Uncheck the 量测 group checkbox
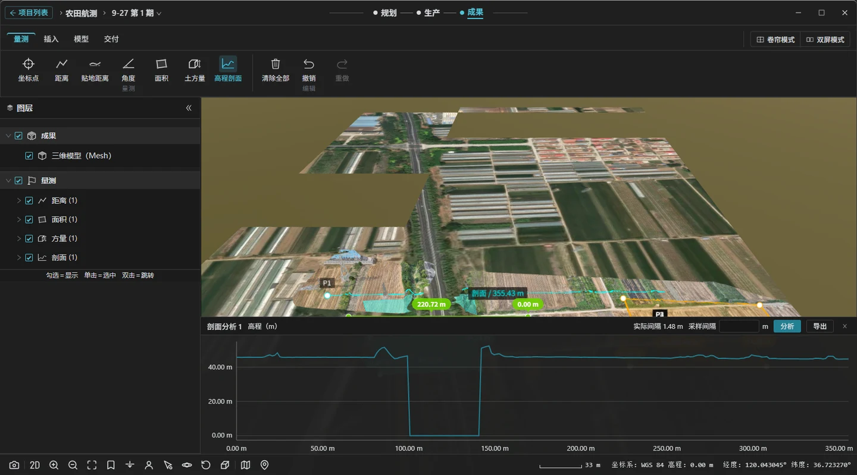Screen dimensions: 857x475 tap(18, 181)
